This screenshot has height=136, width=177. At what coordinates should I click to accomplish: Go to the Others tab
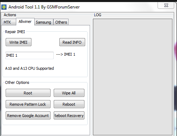(61, 22)
